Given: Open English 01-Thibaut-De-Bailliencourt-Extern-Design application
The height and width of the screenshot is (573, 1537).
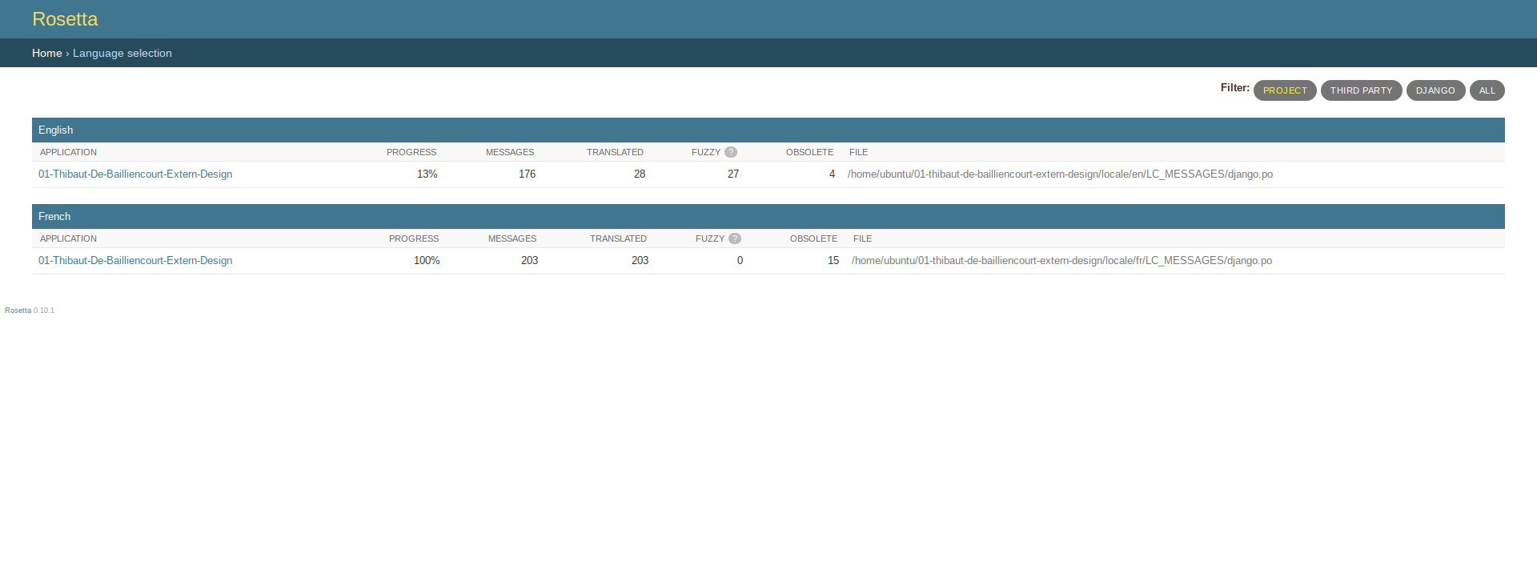Looking at the screenshot, I should click(135, 174).
